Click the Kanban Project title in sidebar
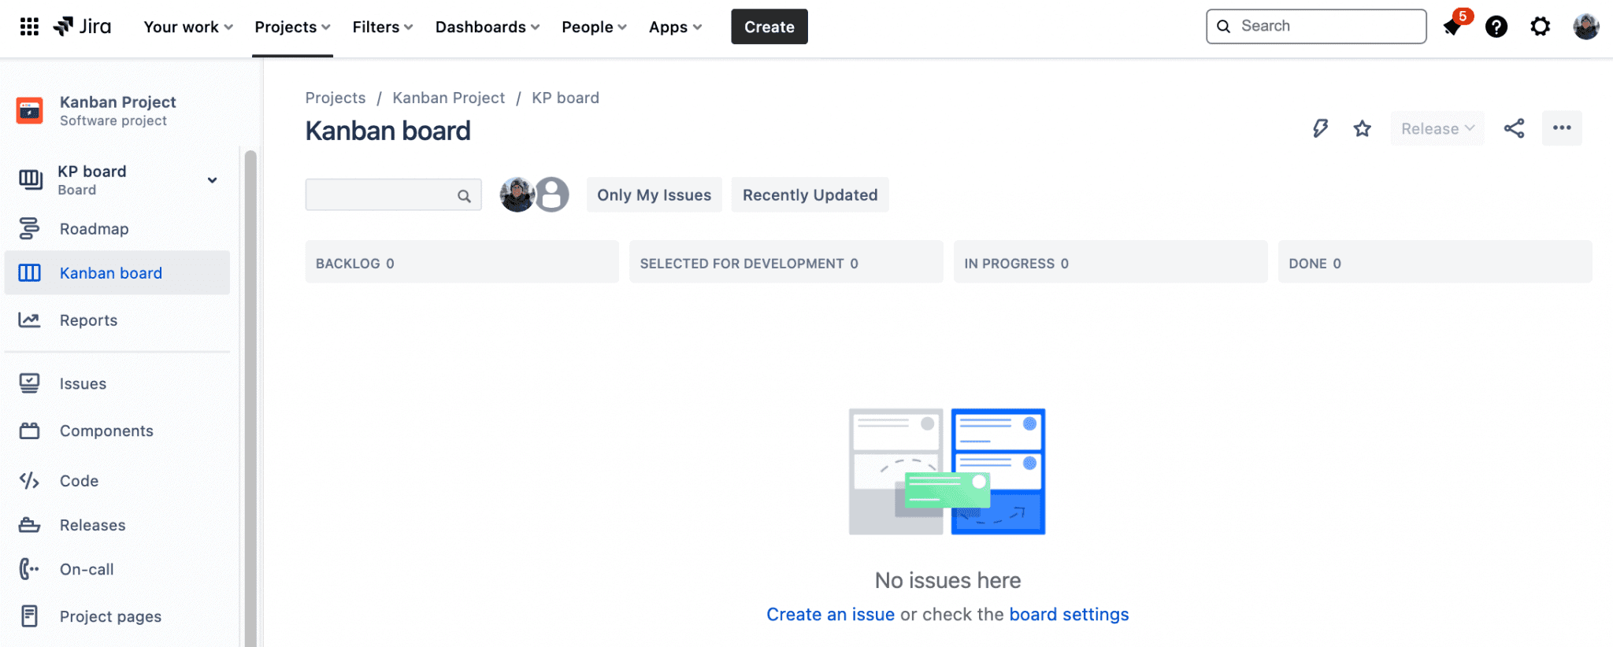Screen dimensions: 1613x647 click(x=118, y=102)
